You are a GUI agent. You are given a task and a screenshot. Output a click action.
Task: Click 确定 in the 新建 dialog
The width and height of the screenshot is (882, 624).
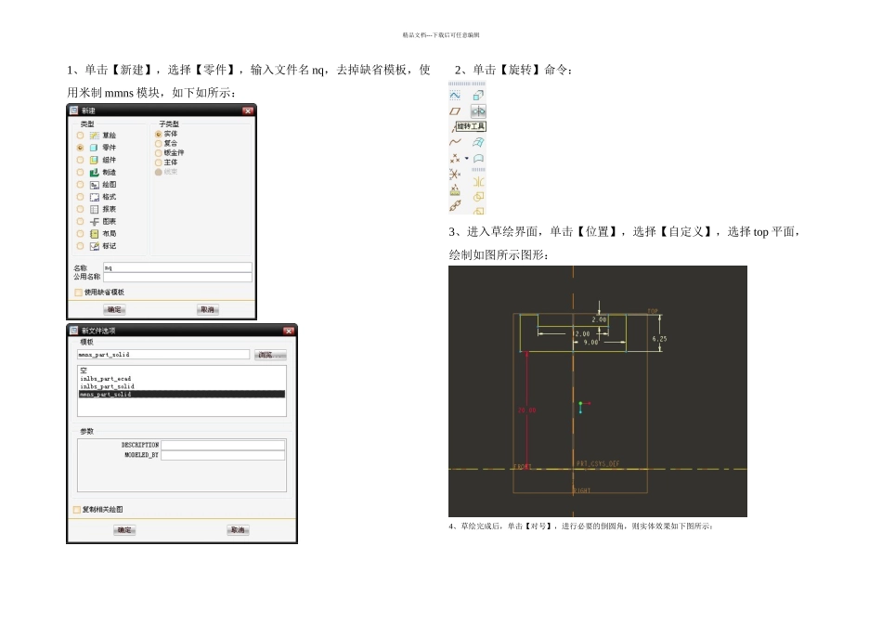tap(114, 309)
